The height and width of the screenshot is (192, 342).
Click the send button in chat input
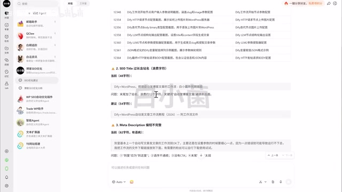tap(289, 182)
